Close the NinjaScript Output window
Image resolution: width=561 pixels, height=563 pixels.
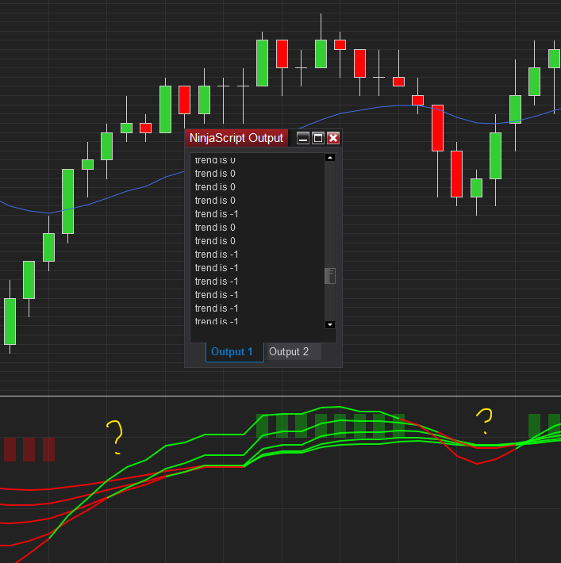pyautogui.click(x=333, y=138)
